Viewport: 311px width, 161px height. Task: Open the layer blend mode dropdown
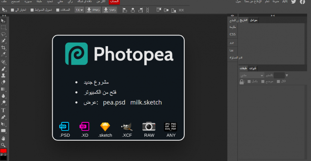pyautogui.click(x=252, y=75)
